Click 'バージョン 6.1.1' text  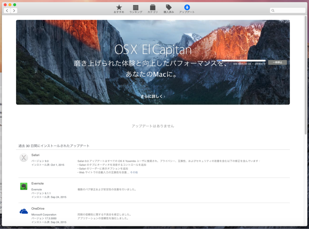(x=41, y=193)
